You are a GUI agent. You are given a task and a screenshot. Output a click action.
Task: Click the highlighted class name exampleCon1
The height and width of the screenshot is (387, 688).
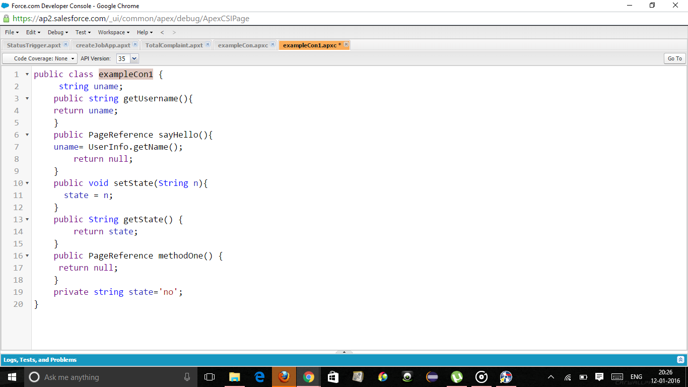pyautogui.click(x=126, y=75)
